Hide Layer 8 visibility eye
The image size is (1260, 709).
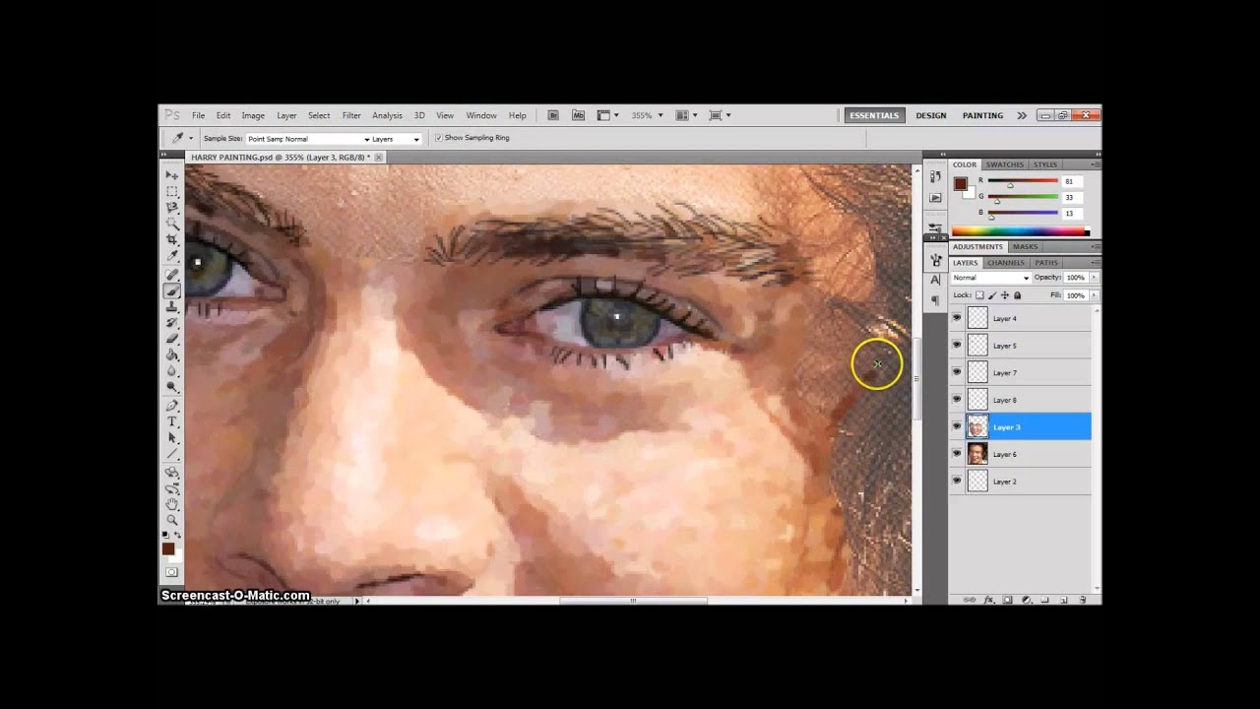click(956, 400)
